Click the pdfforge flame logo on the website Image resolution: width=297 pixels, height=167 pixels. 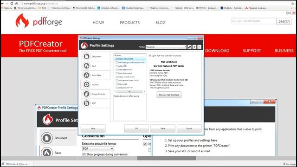pos(22,20)
